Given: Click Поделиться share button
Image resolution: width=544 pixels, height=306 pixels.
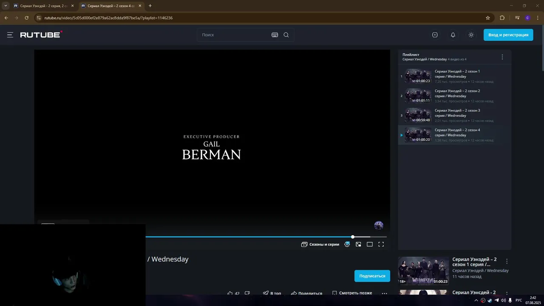Looking at the screenshot, I should point(306,293).
